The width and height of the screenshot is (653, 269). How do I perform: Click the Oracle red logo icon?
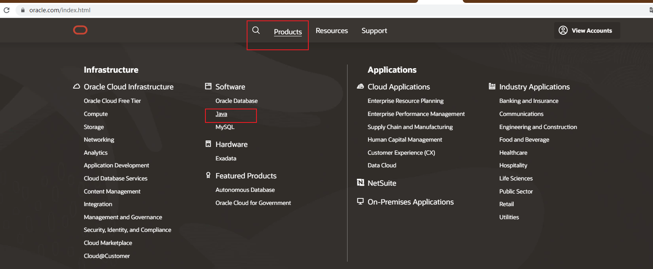[x=80, y=30]
